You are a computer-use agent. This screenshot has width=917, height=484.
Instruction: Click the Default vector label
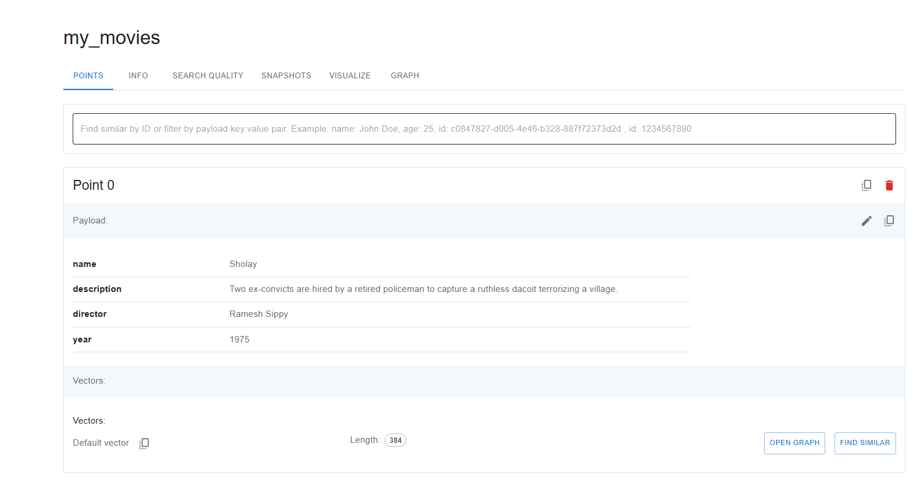pyautogui.click(x=101, y=443)
